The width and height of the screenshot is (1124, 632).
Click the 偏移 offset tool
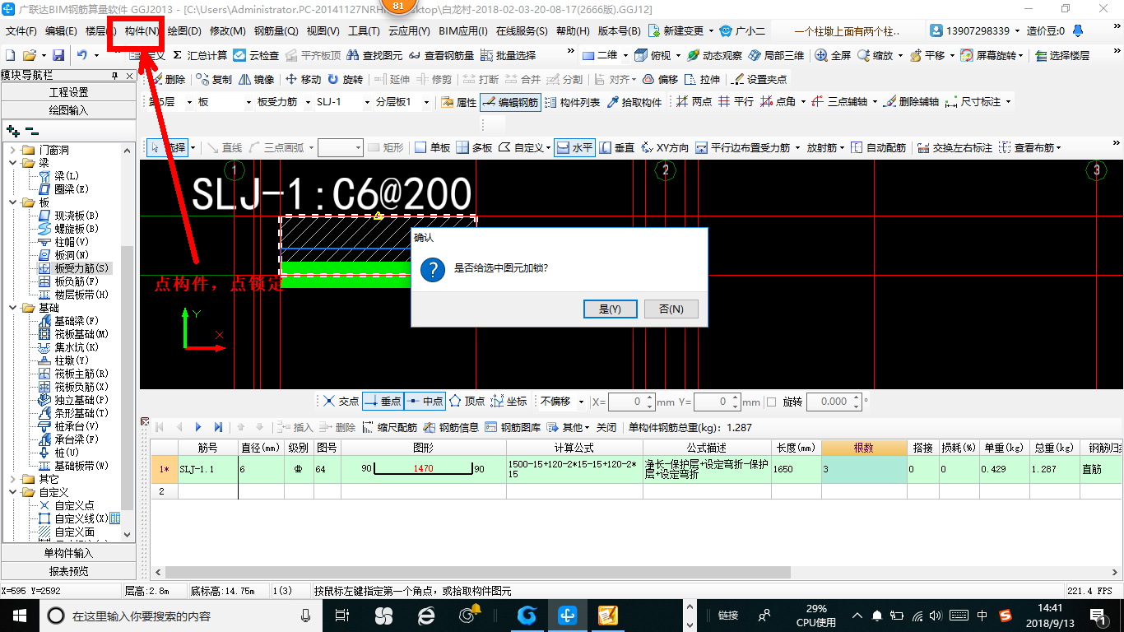point(660,80)
